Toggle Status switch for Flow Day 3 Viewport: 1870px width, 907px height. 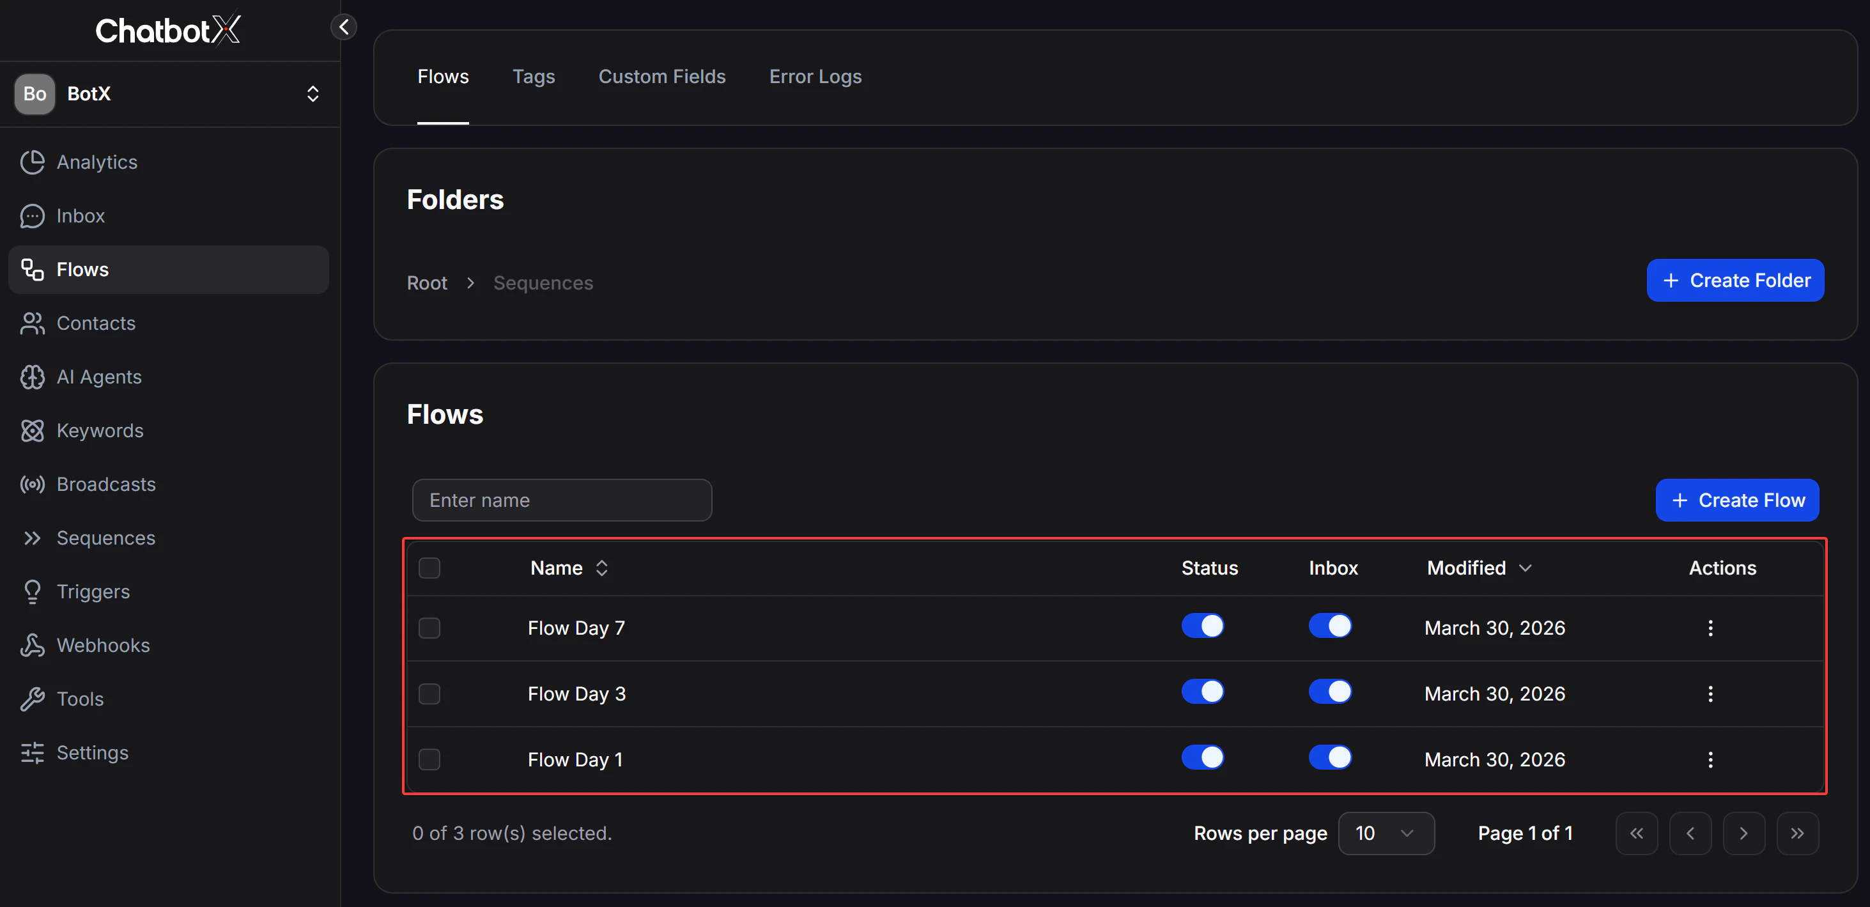click(1203, 692)
